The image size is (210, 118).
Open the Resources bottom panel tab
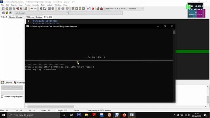click(19, 83)
